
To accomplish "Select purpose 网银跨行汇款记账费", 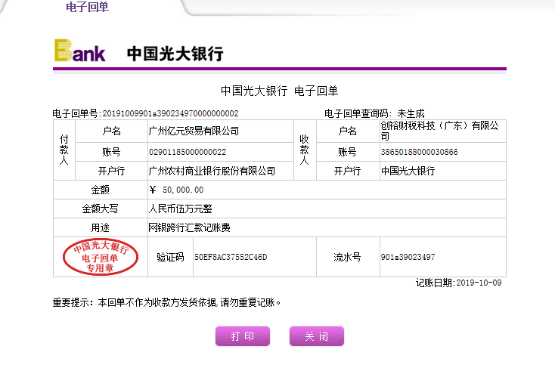I will pos(189,227).
